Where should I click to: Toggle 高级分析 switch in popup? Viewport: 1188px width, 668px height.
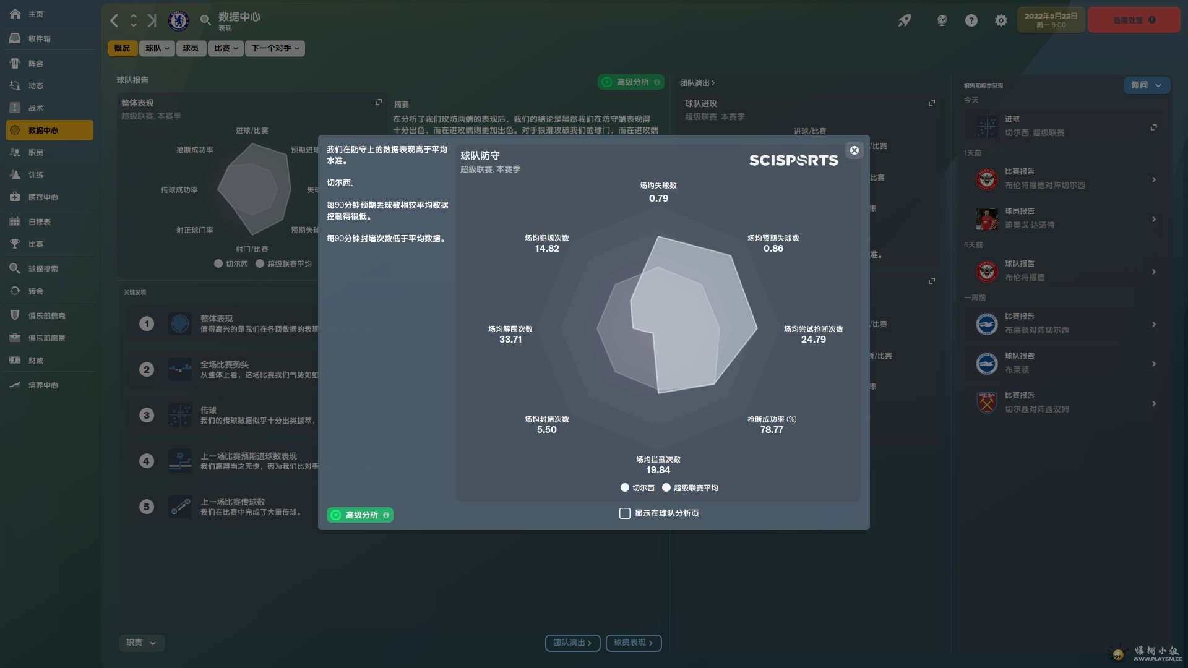coord(360,515)
